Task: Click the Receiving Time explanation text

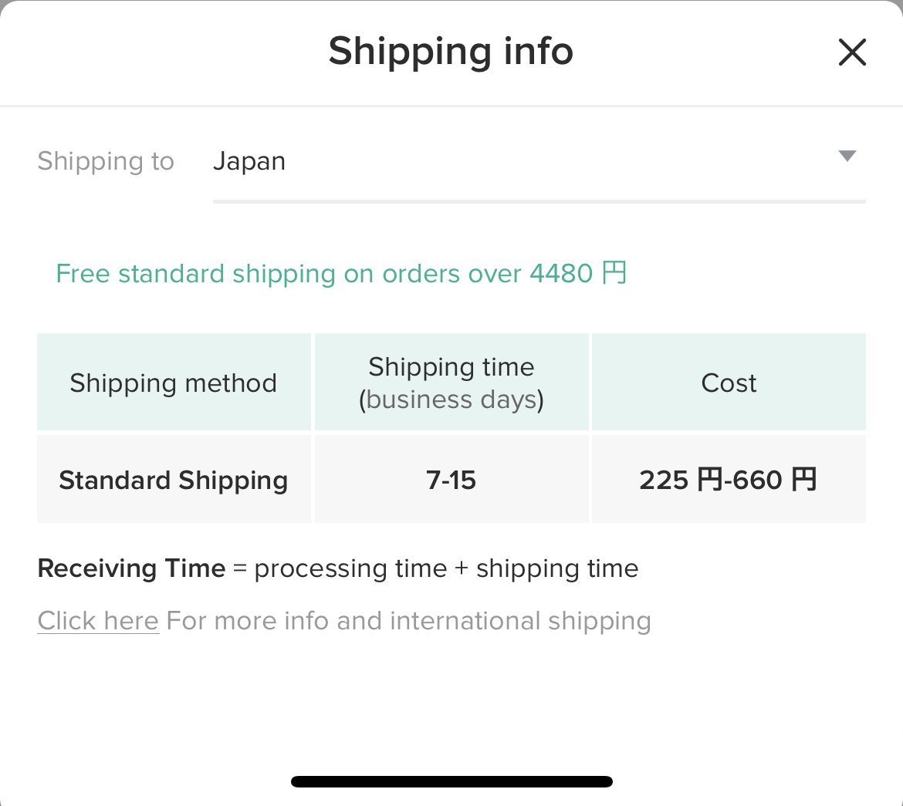Action: [x=337, y=568]
